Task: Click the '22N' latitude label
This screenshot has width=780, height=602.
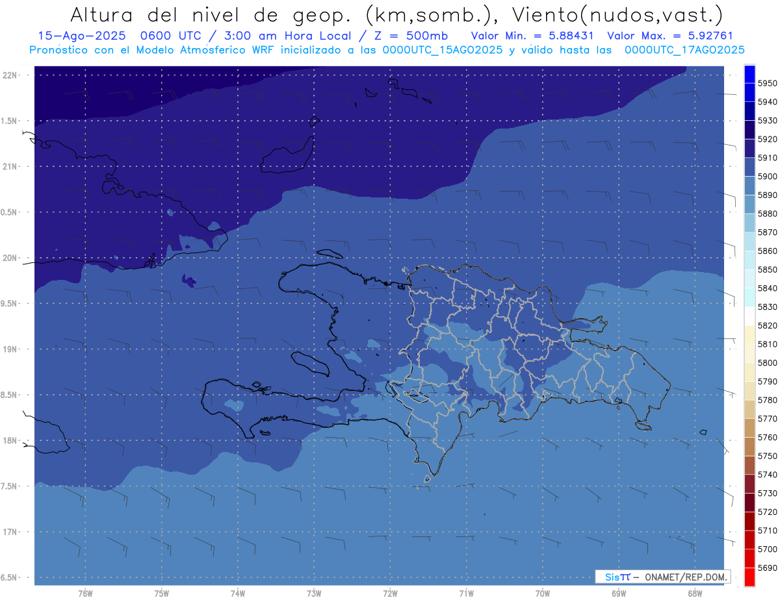Action: (x=10, y=75)
